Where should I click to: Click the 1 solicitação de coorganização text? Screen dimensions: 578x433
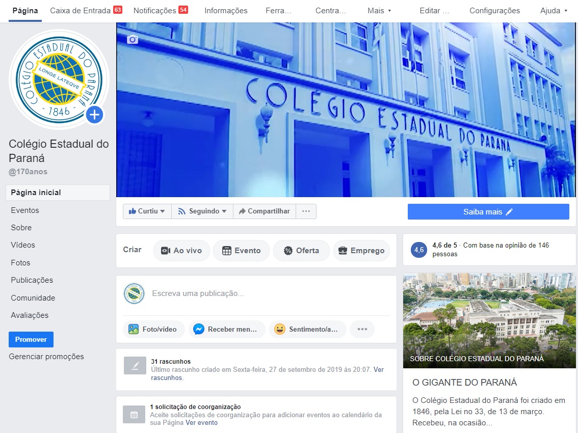(195, 407)
